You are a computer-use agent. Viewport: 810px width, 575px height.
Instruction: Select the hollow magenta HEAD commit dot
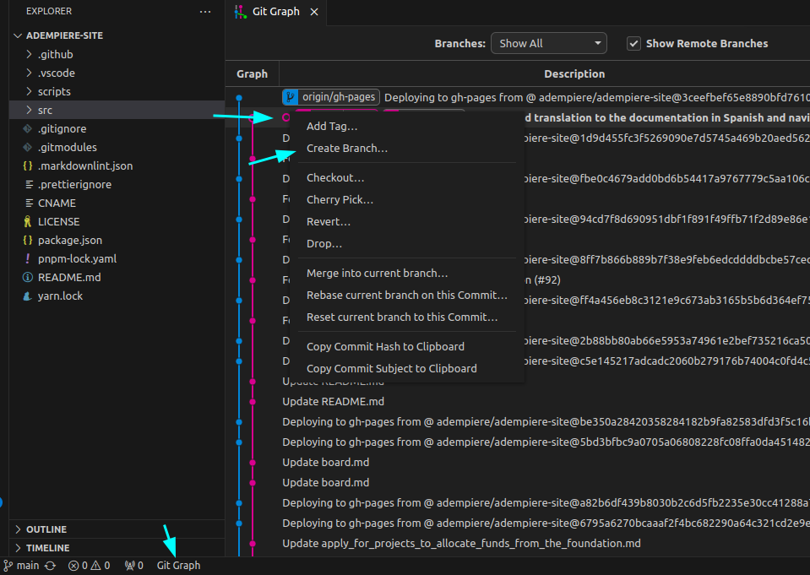coord(285,118)
